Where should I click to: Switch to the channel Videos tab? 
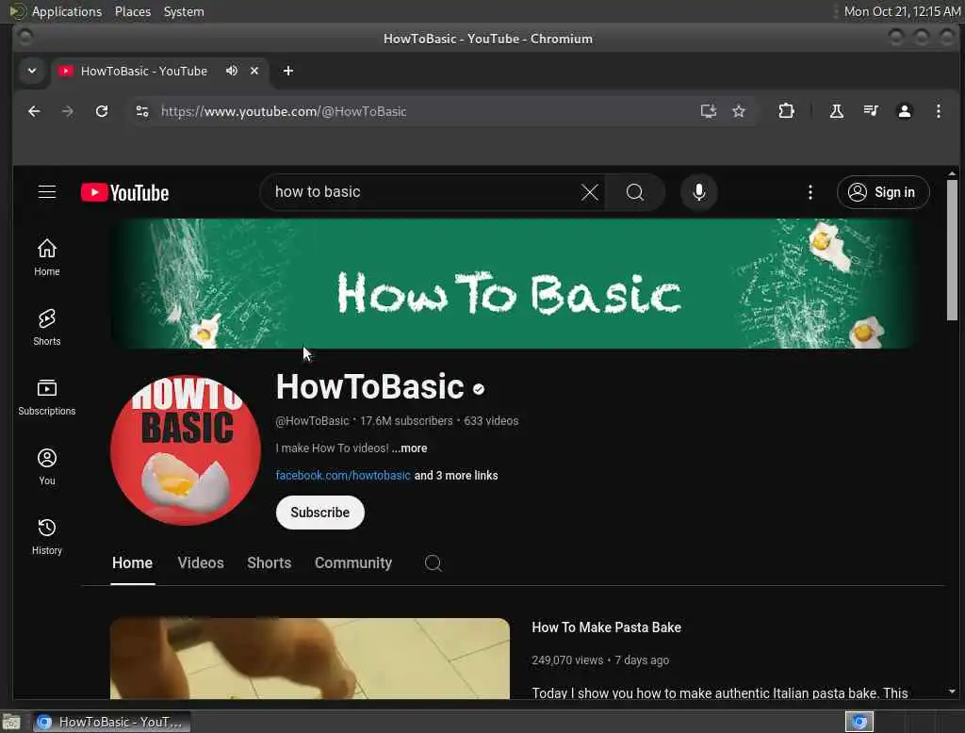[x=201, y=562]
